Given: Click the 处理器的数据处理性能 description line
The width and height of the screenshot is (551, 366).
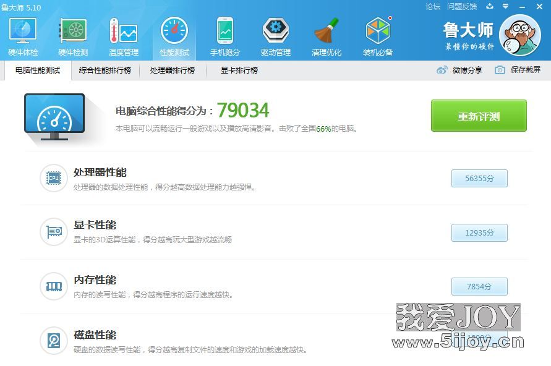Looking at the screenshot, I should tap(164, 187).
